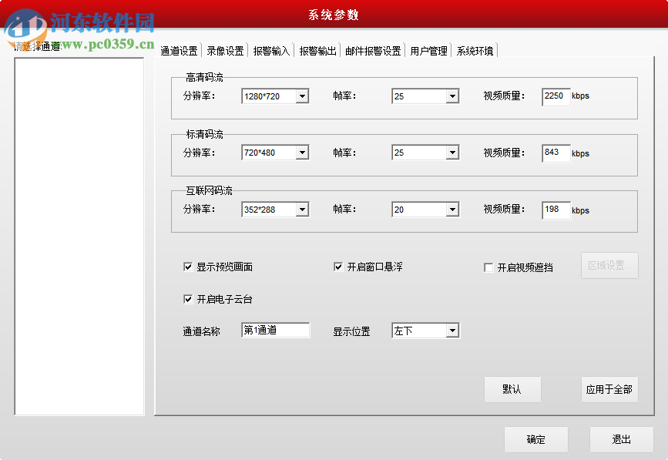Click the 通道名称 input field showing 第1通道
Screen dimensions: 668x460
click(x=276, y=330)
